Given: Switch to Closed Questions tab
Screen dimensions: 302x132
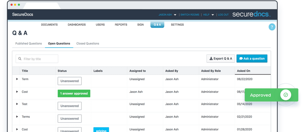Looking at the screenshot, I should click(88, 43).
